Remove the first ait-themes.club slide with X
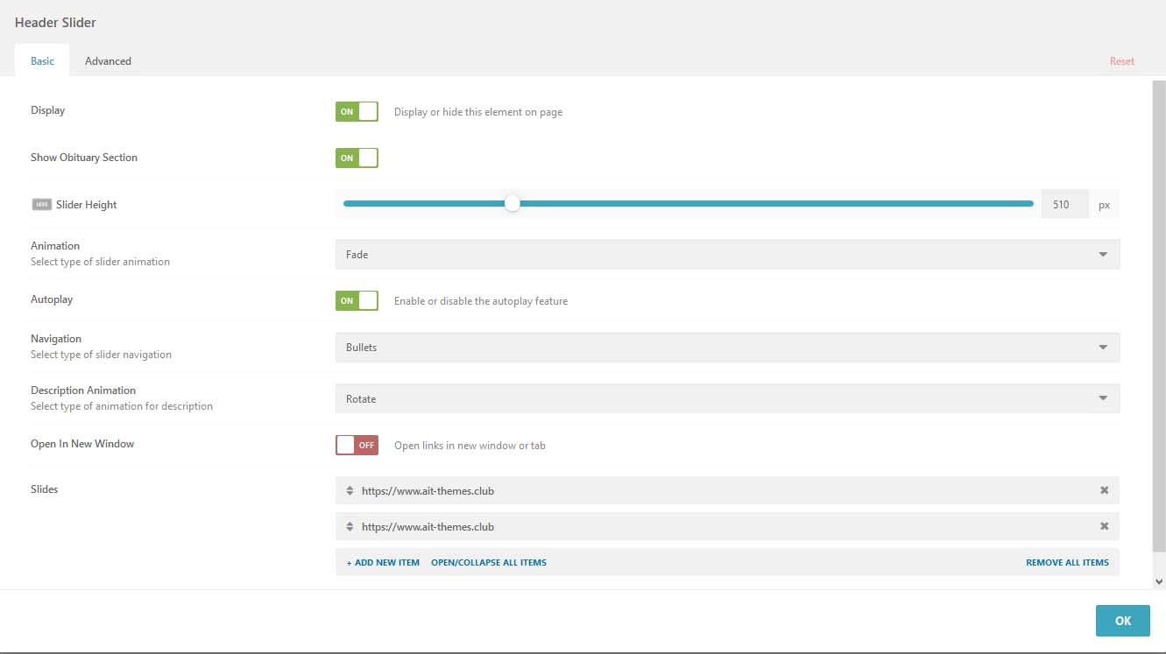Image resolution: width=1166 pixels, height=654 pixels. point(1104,490)
